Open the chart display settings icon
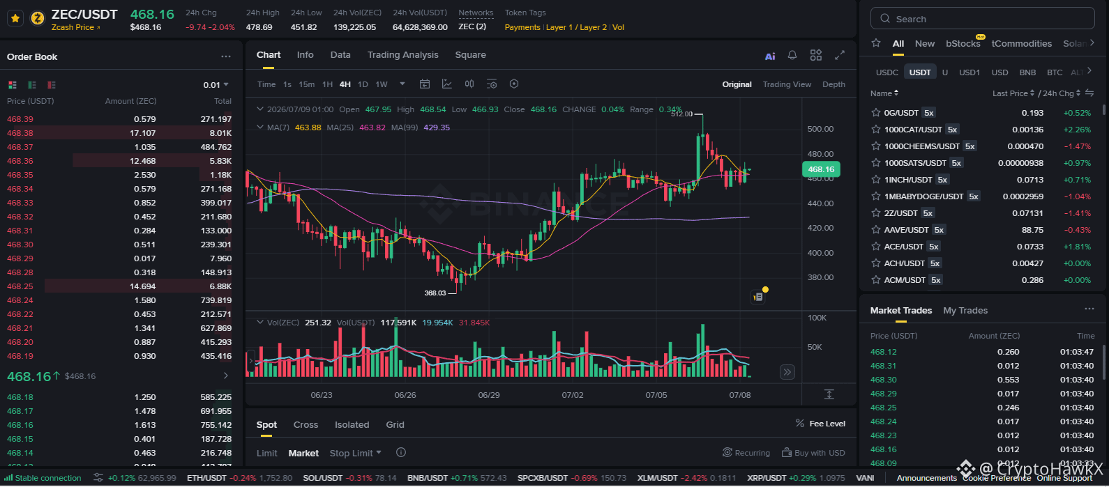 [x=492, y=84]
